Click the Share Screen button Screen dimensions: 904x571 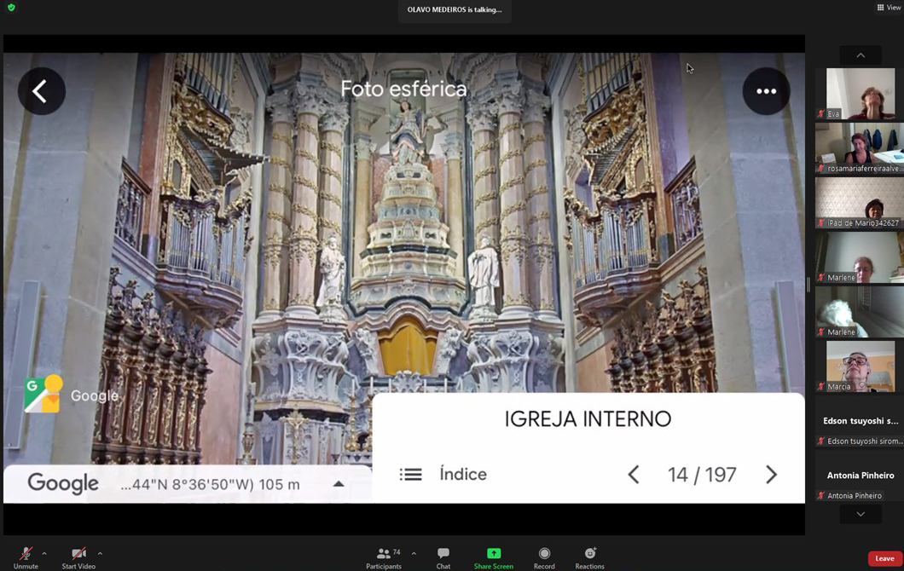pos(493,554)
